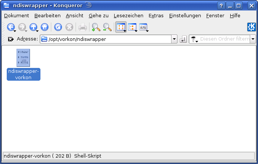The width and height of the screenshot is (258, 164).
Task: Click the filter funnel icon
Action: point(193,39)
